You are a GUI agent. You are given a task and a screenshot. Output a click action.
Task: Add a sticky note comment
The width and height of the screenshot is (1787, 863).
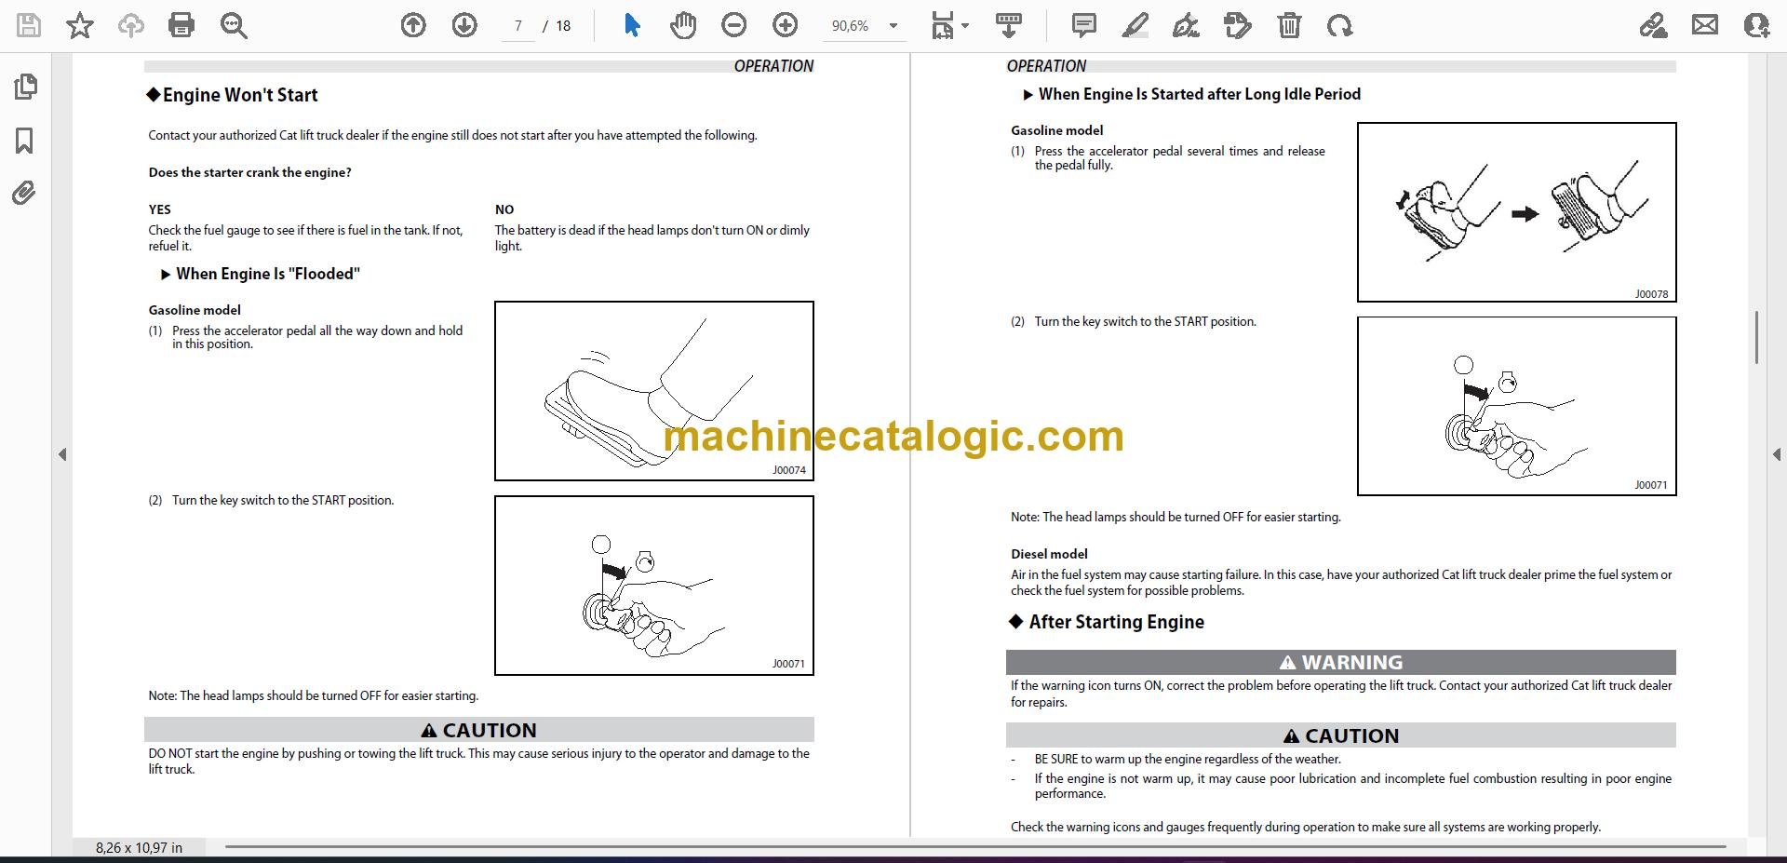coord(1084,25)
